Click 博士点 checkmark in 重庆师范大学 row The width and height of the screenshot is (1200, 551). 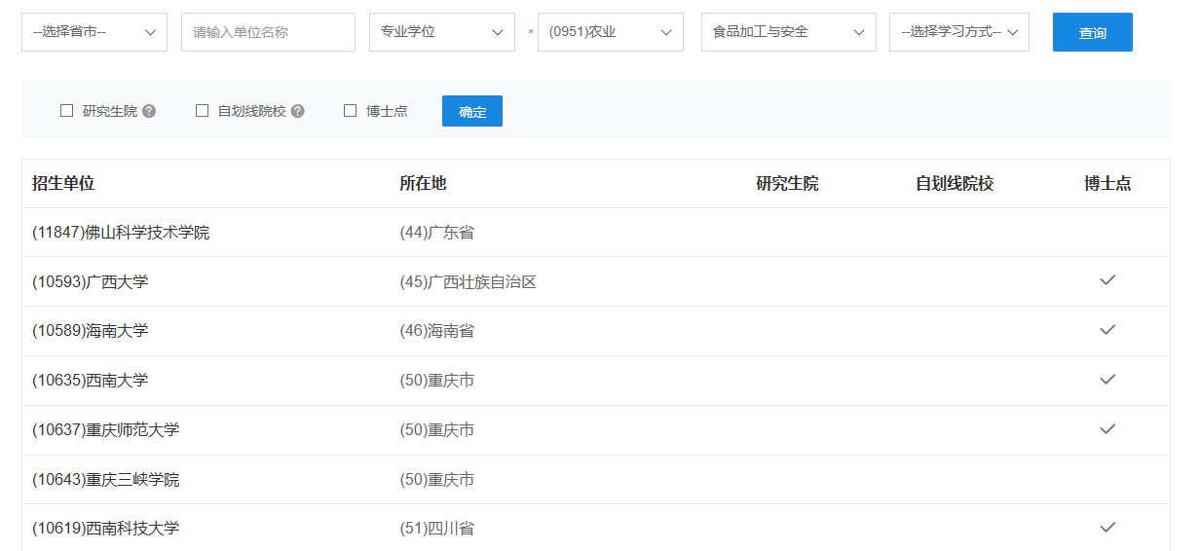1107,428
